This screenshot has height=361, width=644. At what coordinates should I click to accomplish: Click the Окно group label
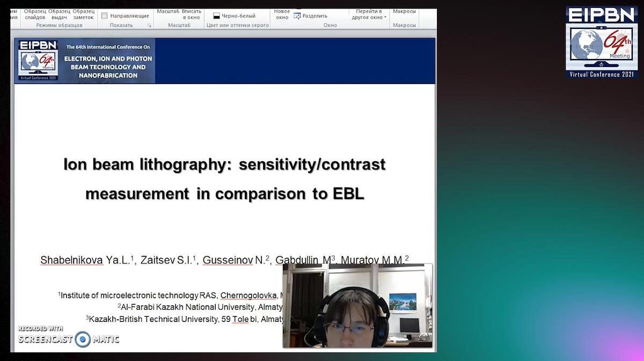click(330, 25)
